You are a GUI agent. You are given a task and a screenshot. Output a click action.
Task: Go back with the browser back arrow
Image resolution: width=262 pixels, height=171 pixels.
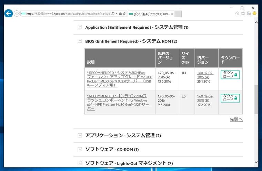click(9, 13)
